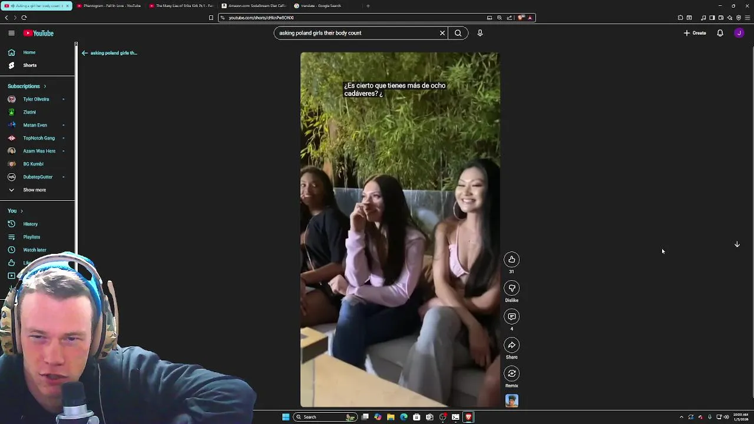Show hidden system tray icons chevron

click(x=682, y=417)
